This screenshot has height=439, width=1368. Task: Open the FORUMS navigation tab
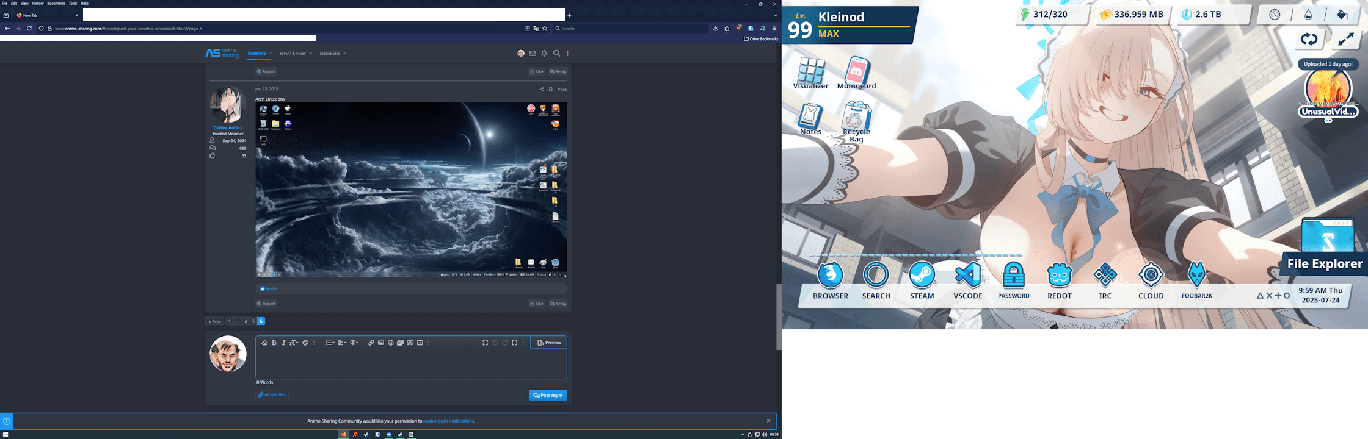point(256,54)
